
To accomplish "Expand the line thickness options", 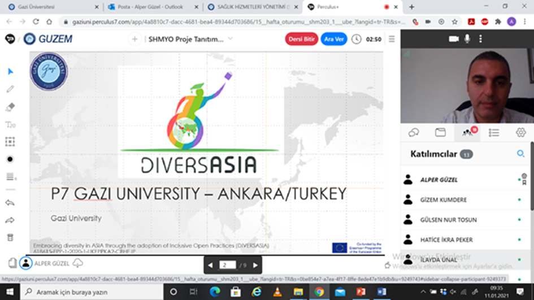I will pos(10,177).
